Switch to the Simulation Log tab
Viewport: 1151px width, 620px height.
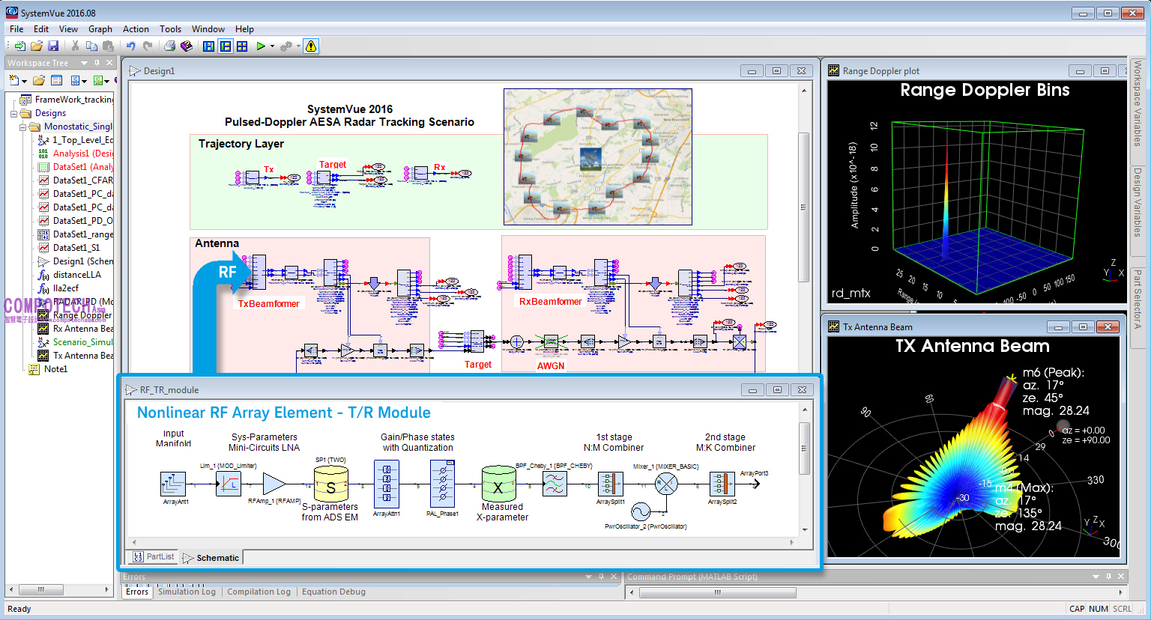[187, 592]
